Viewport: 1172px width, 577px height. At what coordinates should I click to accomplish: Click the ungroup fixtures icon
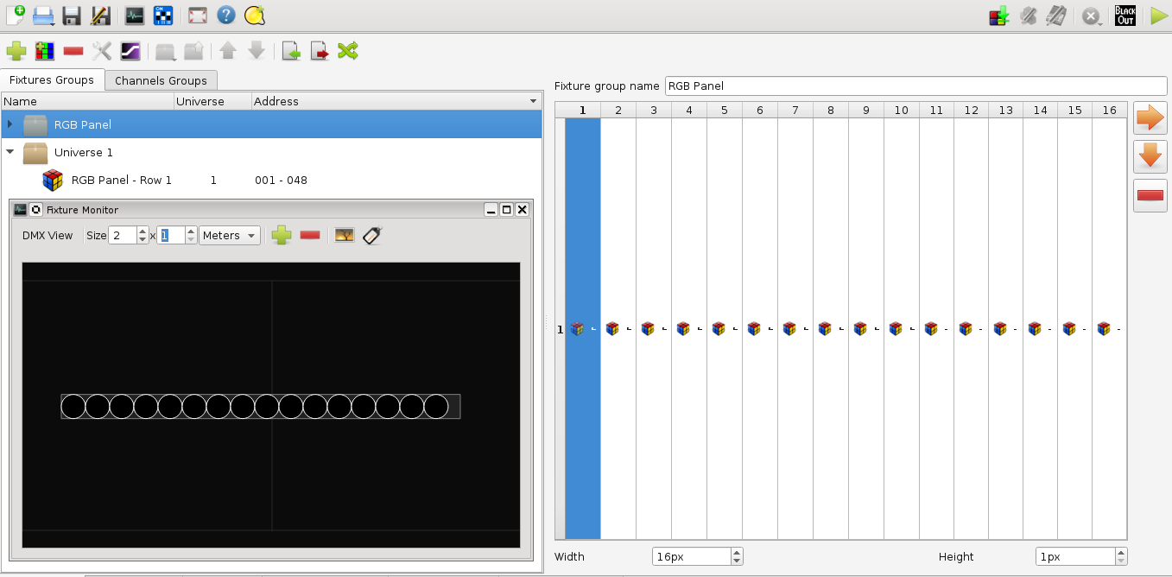[x=193, y=52]
